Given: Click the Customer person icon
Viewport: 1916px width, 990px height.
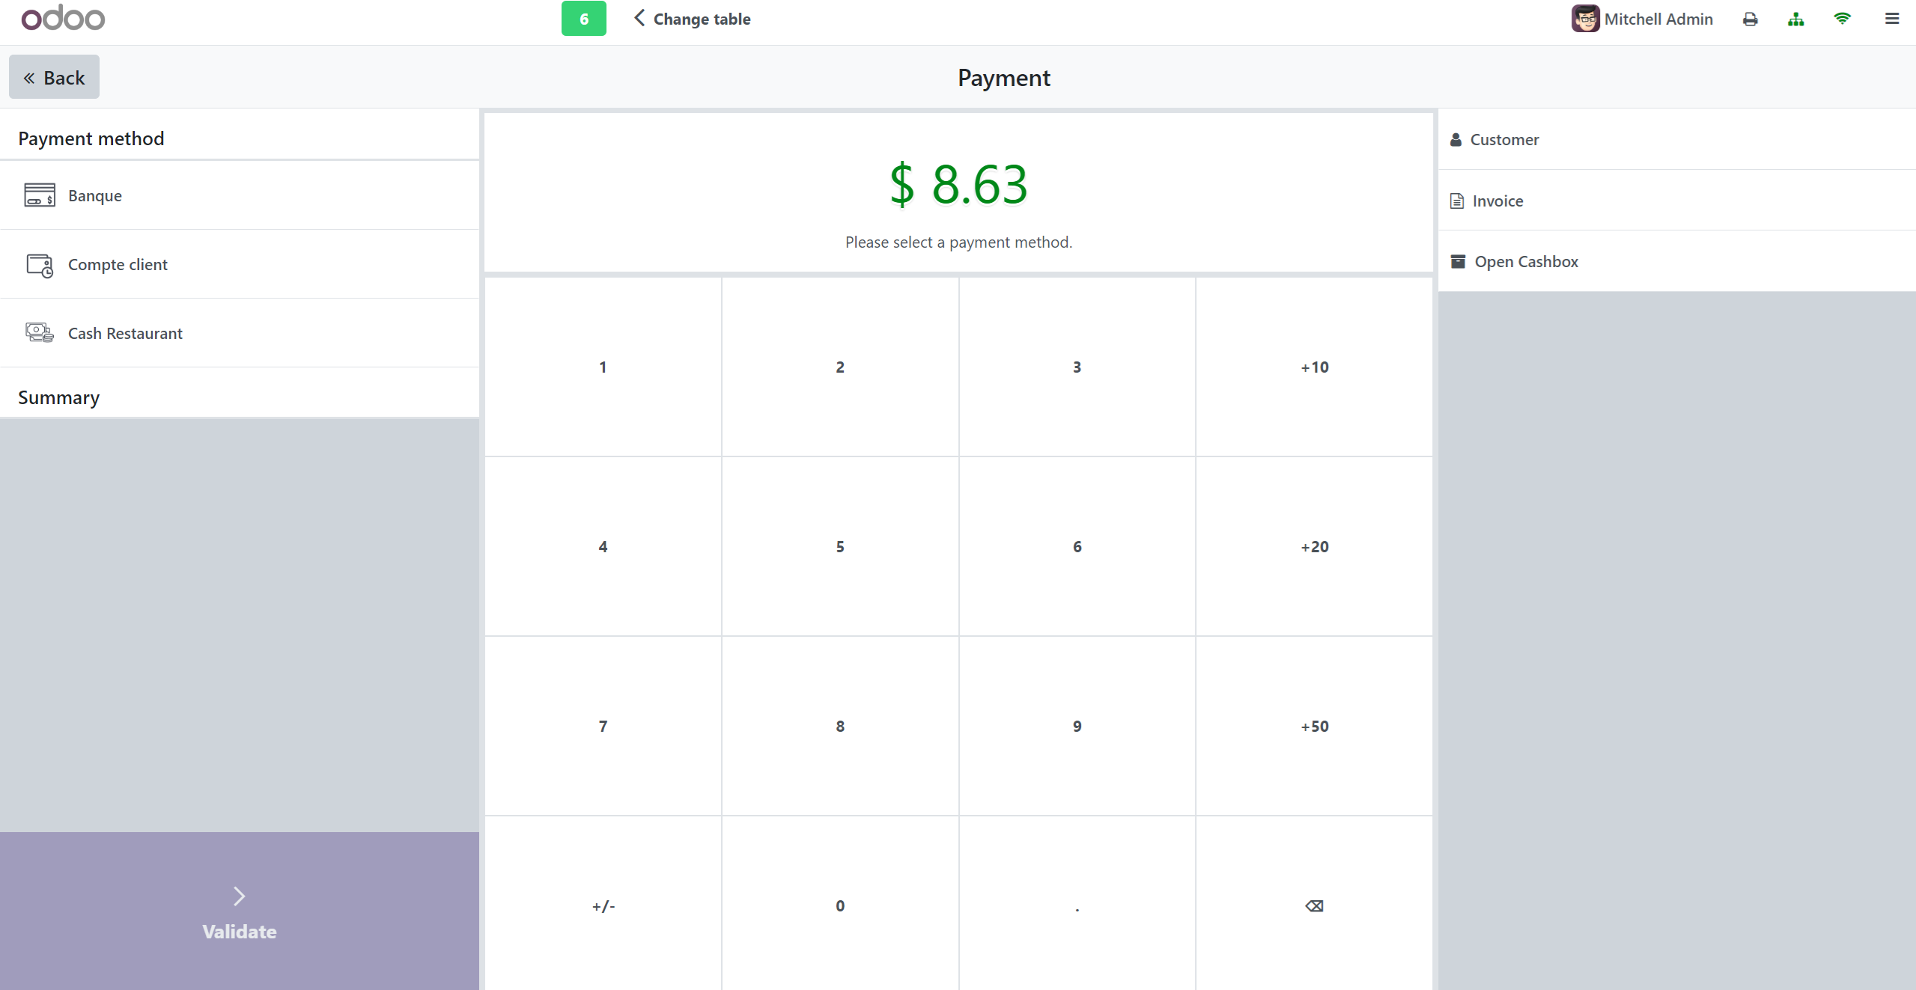Looking at the screenshot, I should point(1456,139).
